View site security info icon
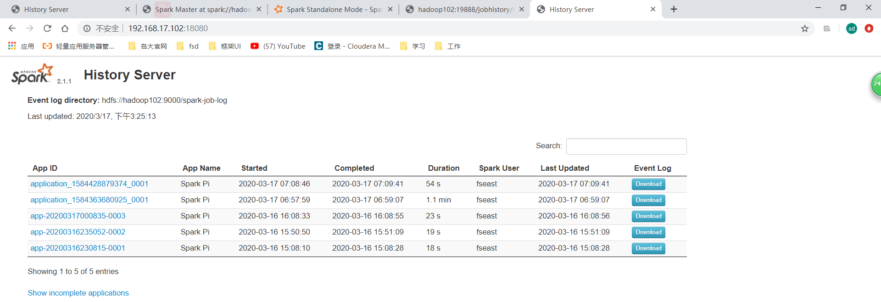Viewport: 881px width, 302px height. pyautogui.click(x=87, y=28)
